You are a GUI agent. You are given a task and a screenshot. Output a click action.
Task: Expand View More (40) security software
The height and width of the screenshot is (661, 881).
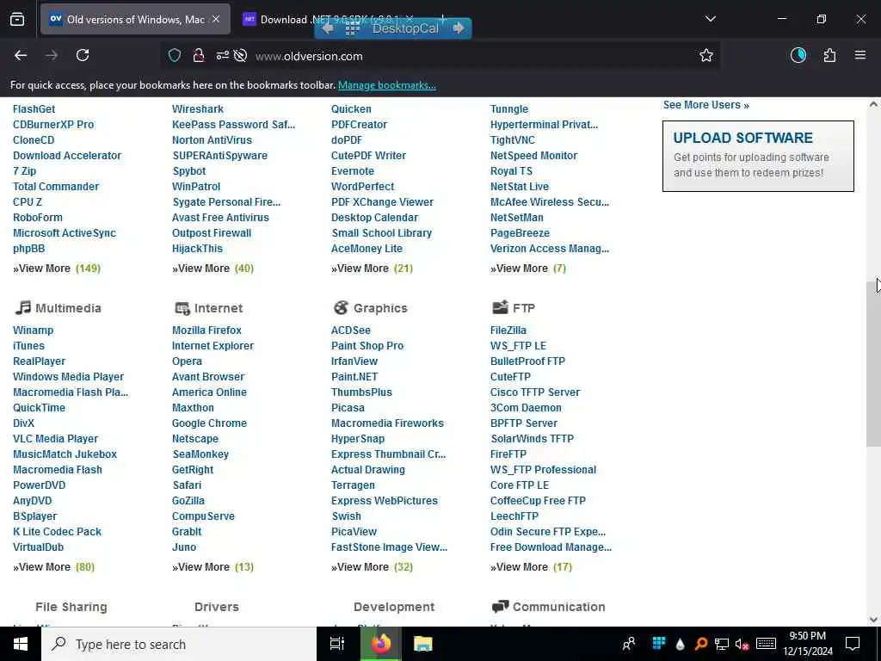pos(213,269)
